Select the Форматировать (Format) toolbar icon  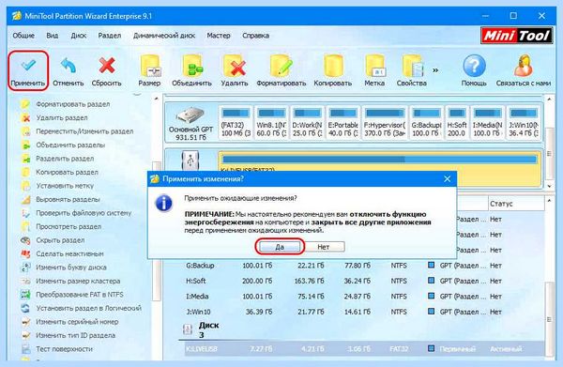click(281, 66)
